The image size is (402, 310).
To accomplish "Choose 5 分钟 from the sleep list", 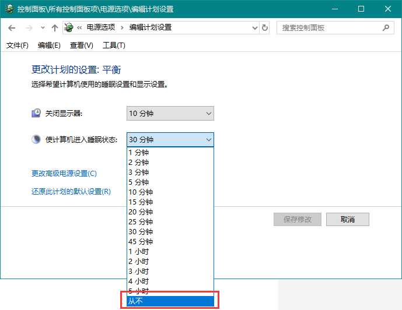I will (x=170, y=182).
